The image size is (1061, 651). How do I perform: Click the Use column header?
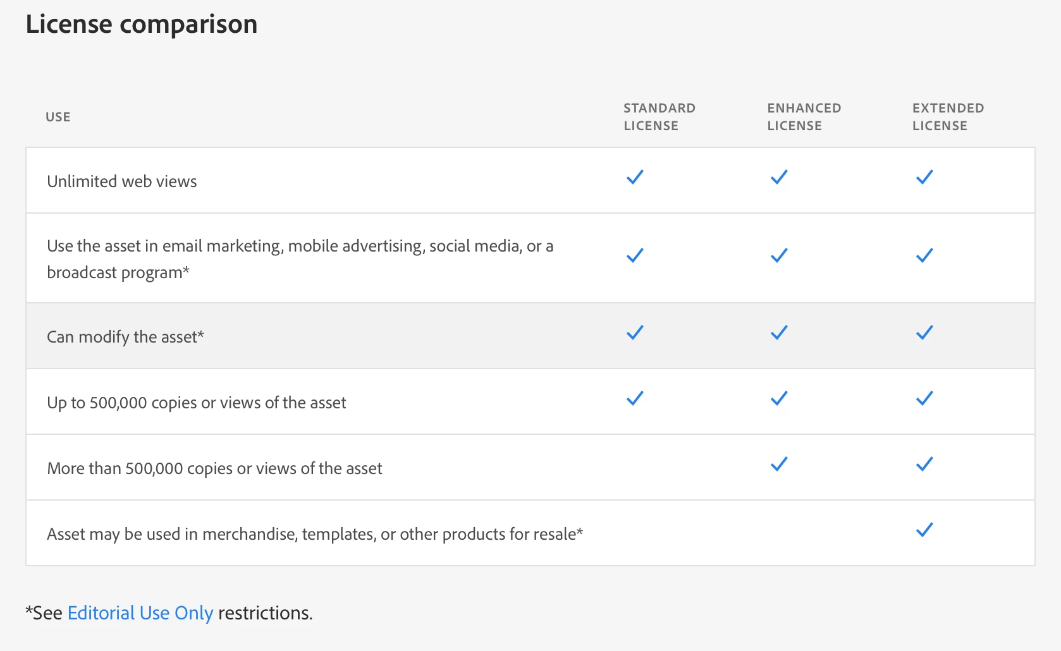[x=58, y=117]
